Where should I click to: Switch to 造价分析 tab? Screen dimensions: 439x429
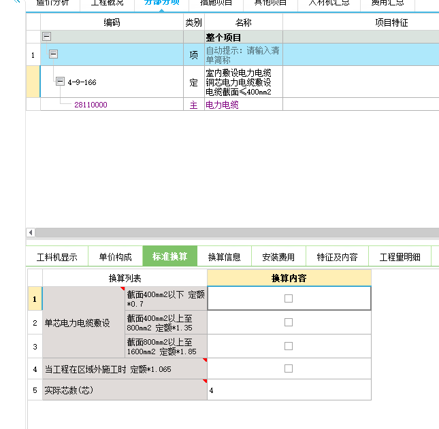point(52,3)
